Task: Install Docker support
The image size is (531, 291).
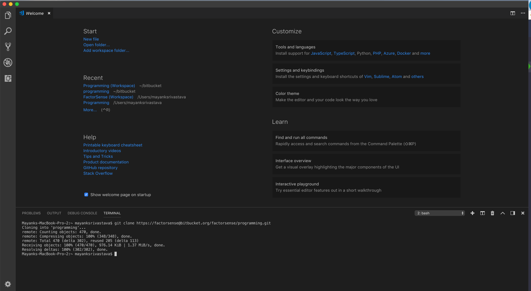Action: pyautogui.click(x=404, y=53)
